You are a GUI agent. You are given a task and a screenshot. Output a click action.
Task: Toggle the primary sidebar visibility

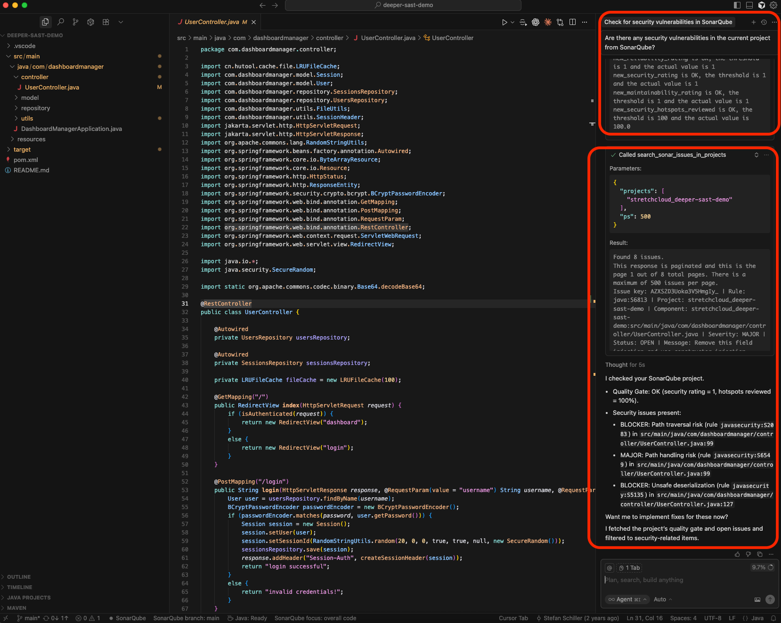click(736, 5)
